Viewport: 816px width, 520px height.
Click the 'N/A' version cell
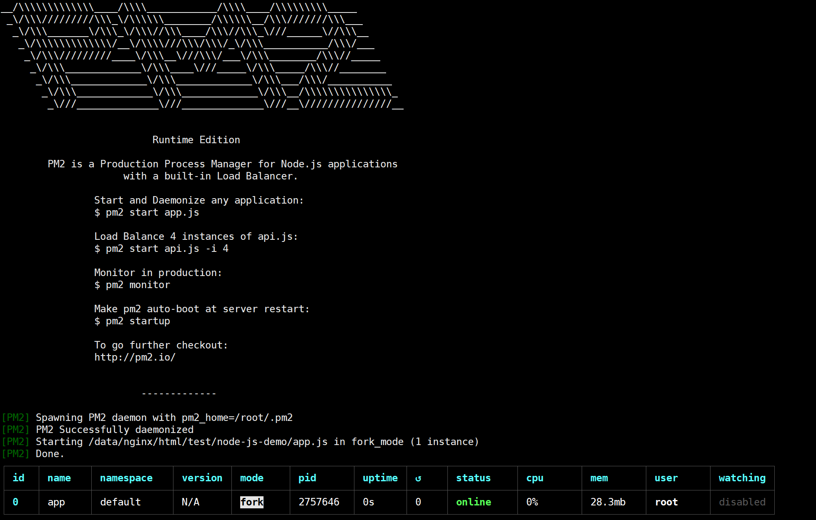[x=191, y=502]
